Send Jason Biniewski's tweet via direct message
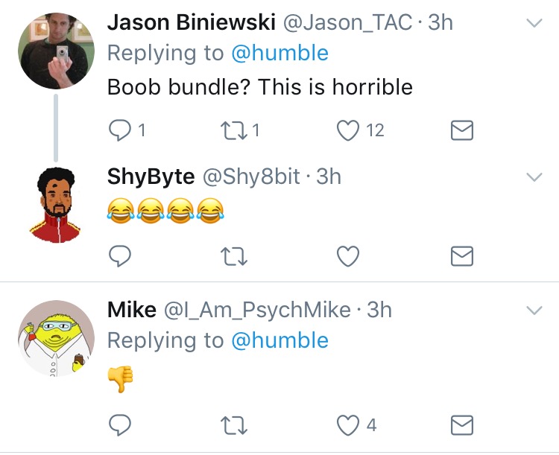 pos(462,130)
